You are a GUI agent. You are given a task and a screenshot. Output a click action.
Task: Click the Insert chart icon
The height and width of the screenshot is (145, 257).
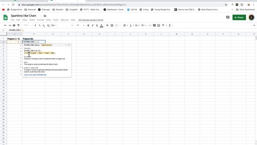[159, 25]
